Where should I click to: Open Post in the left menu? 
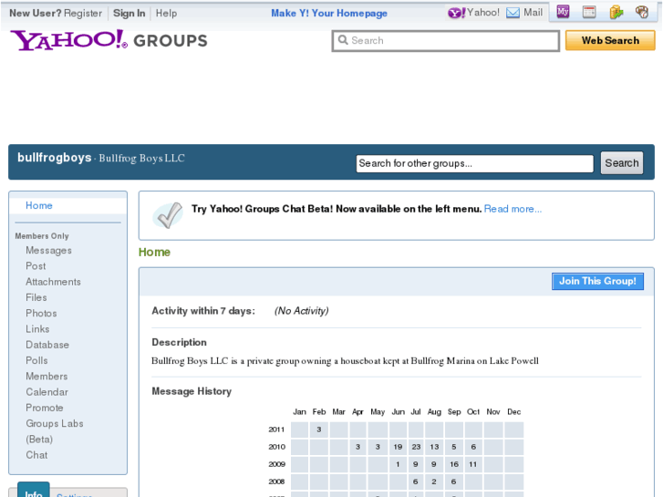coord(36,266)
